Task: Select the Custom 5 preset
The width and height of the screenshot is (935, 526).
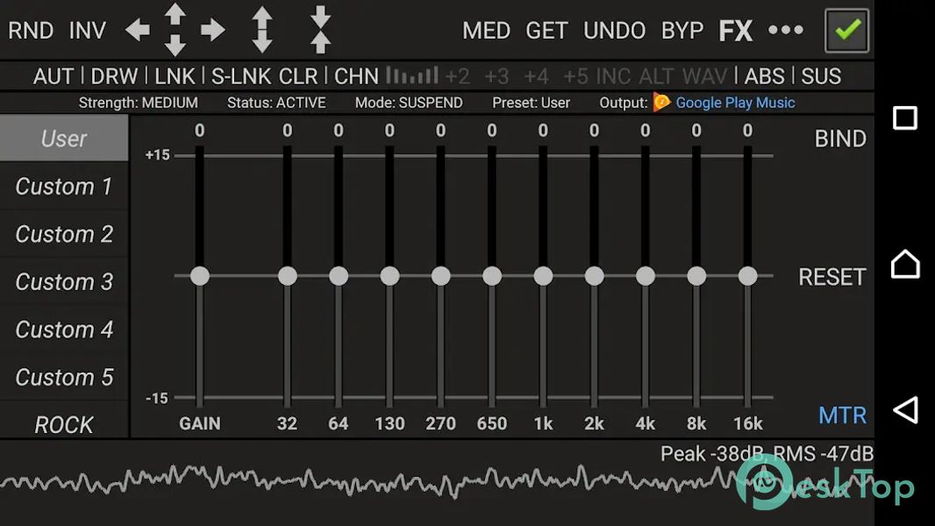Action: click(64, 377)
